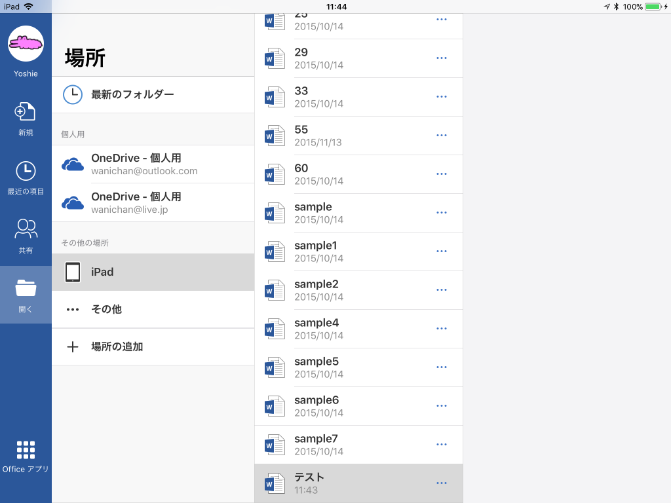
Task: Click the Word icon beside 29
Action: [275, 58]
